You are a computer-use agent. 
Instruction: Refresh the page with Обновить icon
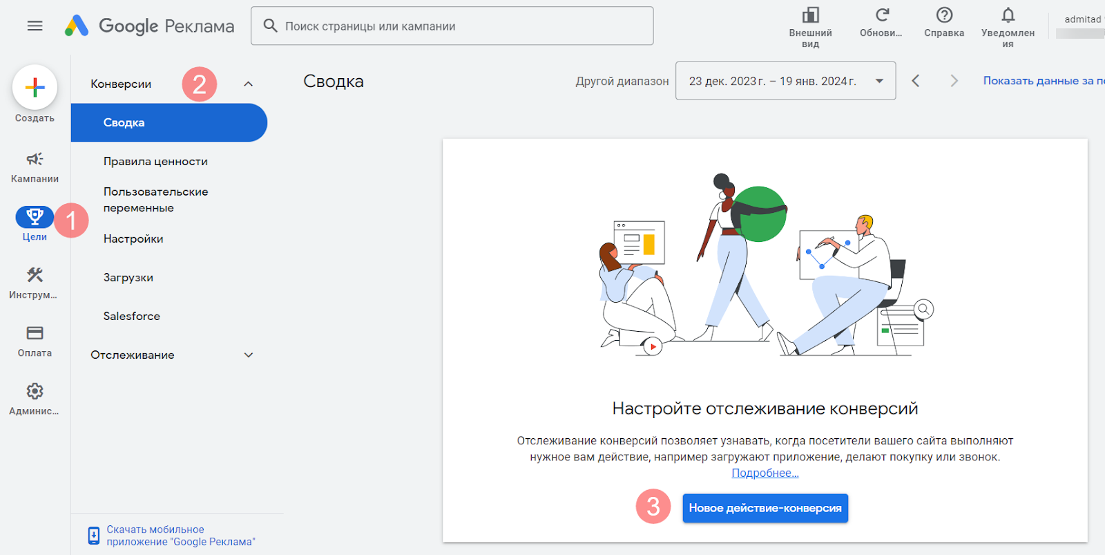[881, 16]
